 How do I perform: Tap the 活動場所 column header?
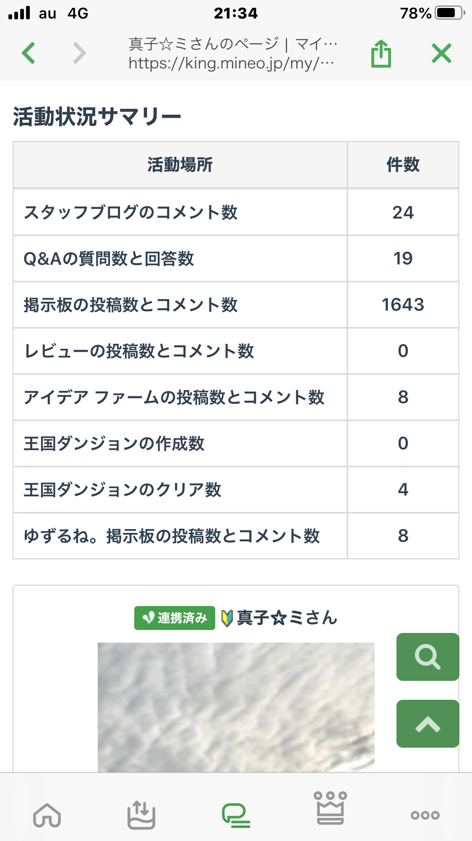(180, 165)
